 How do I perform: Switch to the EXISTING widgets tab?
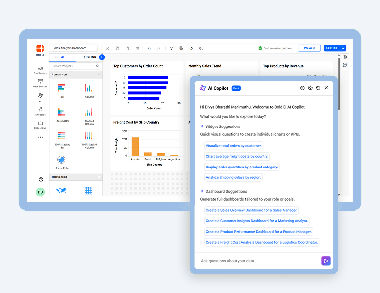(89, 57)
